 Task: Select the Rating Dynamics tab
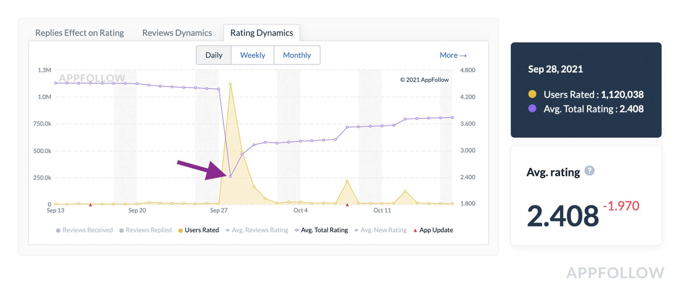tap(262, 33)
